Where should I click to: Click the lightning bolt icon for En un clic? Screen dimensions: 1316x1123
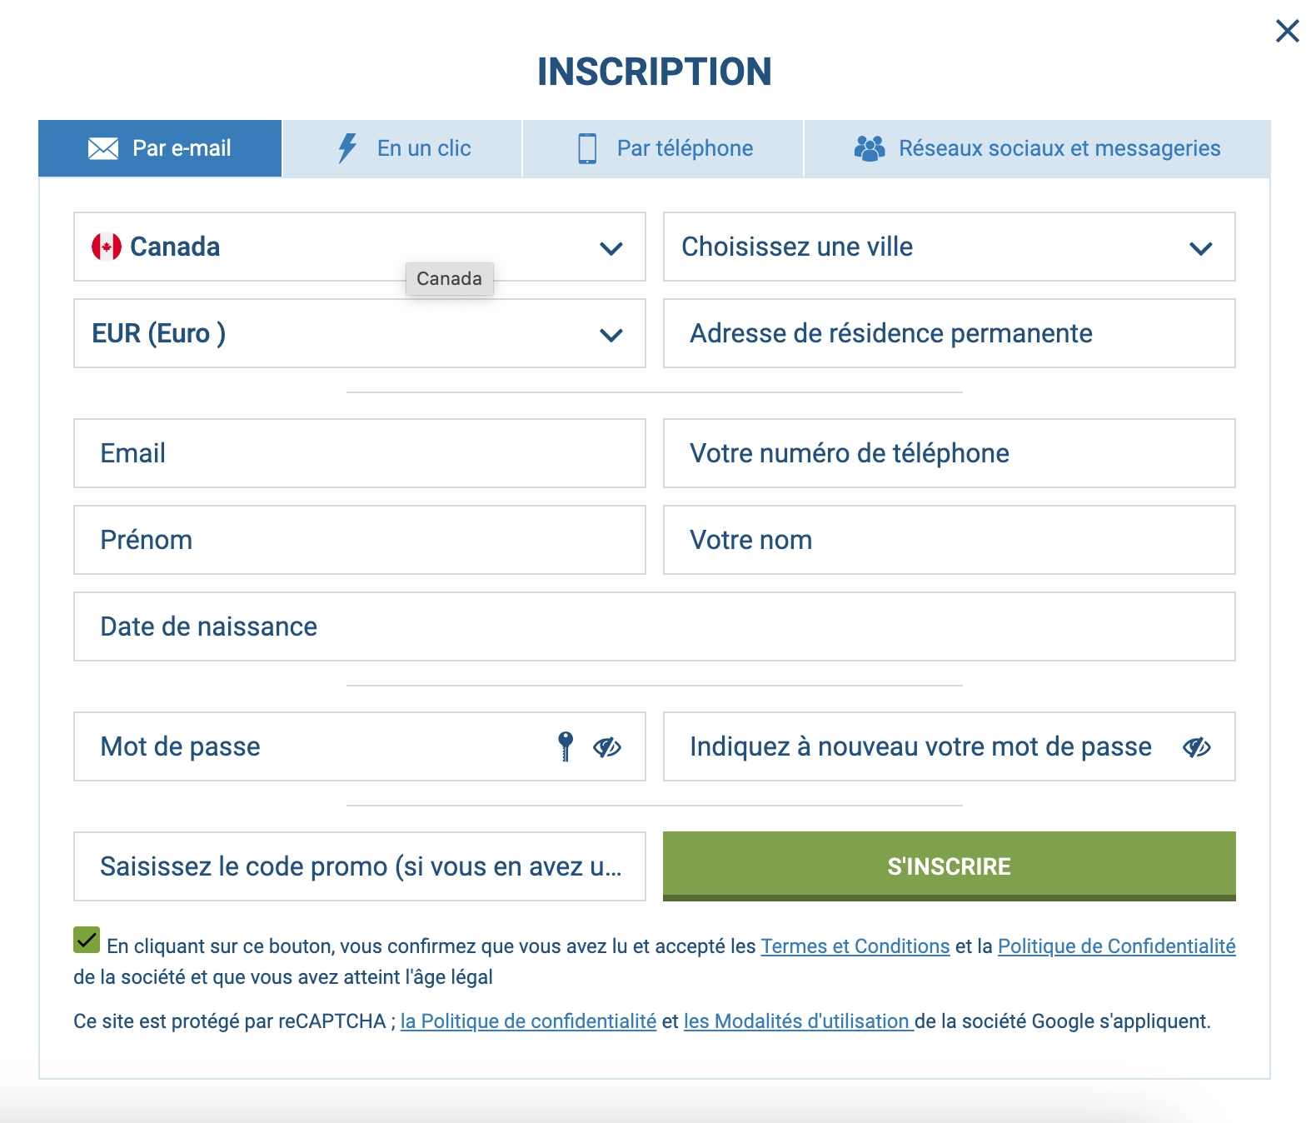pyautogui.click(x=347, y=148)
